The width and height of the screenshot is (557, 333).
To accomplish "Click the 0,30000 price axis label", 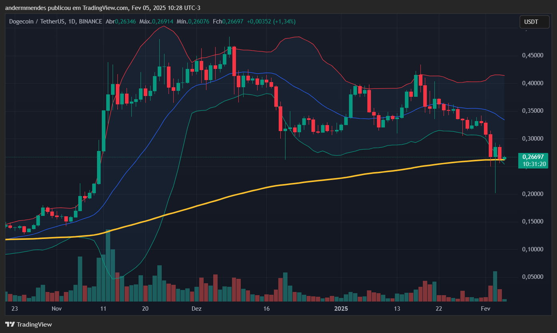I will click(x=532, y=139).
